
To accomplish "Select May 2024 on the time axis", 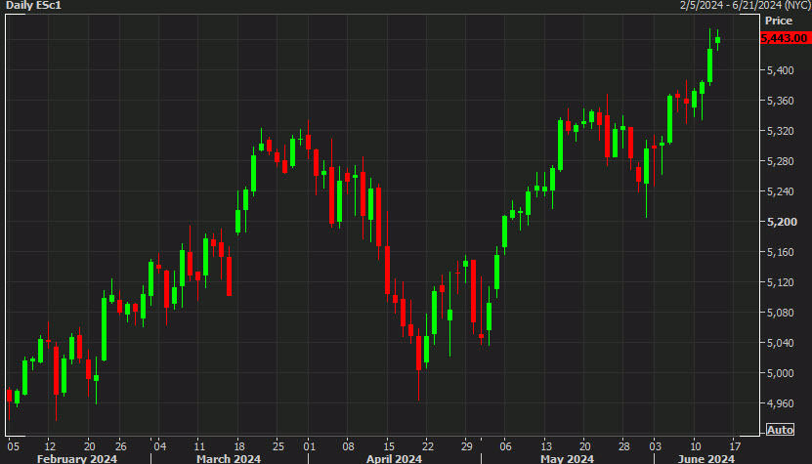I will [x=567, y=457].
